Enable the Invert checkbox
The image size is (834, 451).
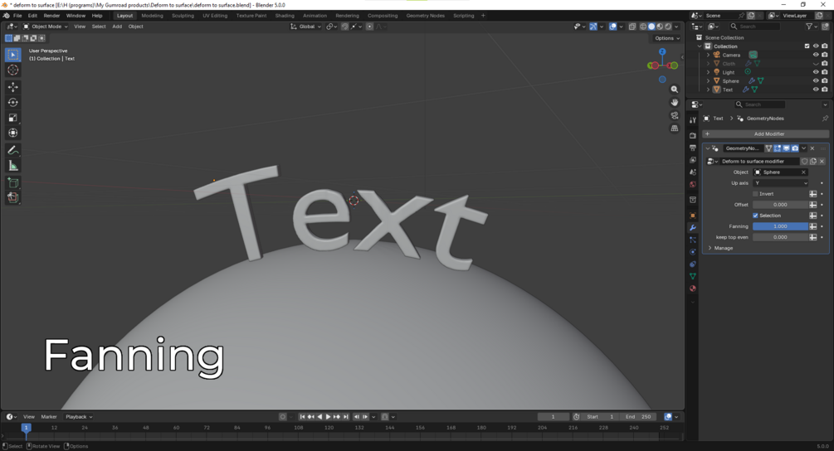tap(755, 194)
